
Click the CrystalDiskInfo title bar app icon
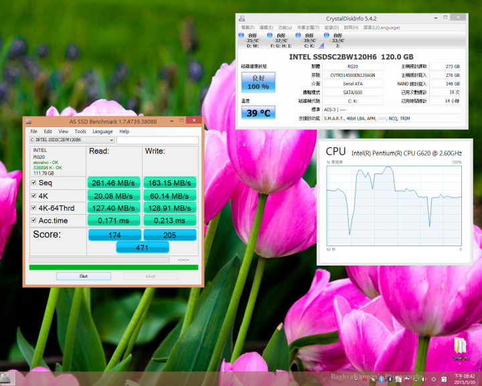[242, 19]
